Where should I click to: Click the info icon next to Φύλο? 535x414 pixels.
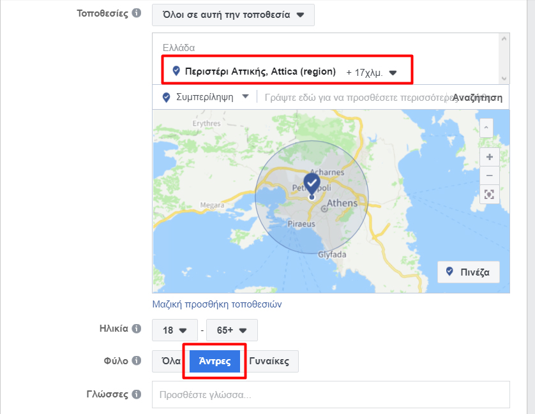tap(136, 361)
